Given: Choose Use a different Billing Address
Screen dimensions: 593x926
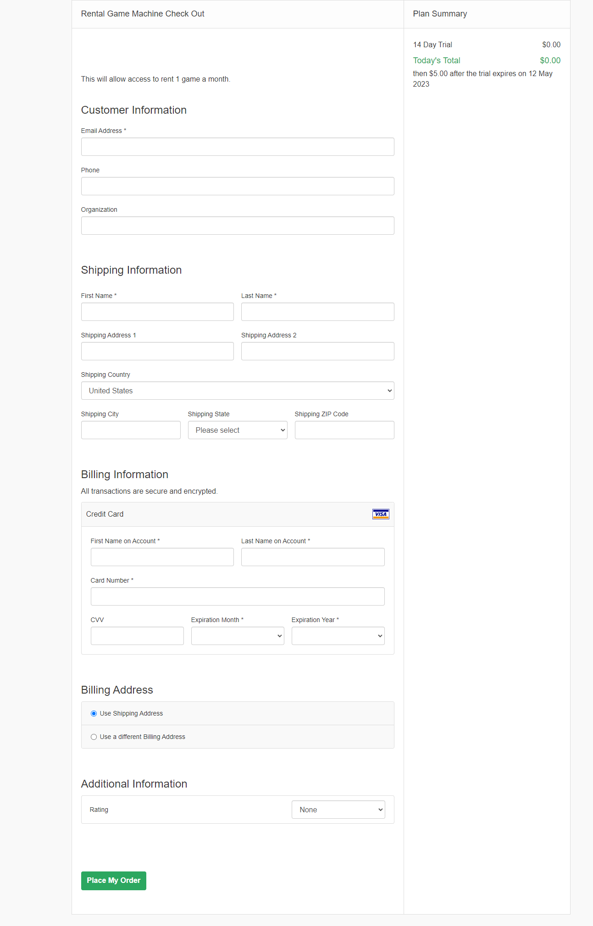Looking at the screenshot, I should click(x=94, y=737).
